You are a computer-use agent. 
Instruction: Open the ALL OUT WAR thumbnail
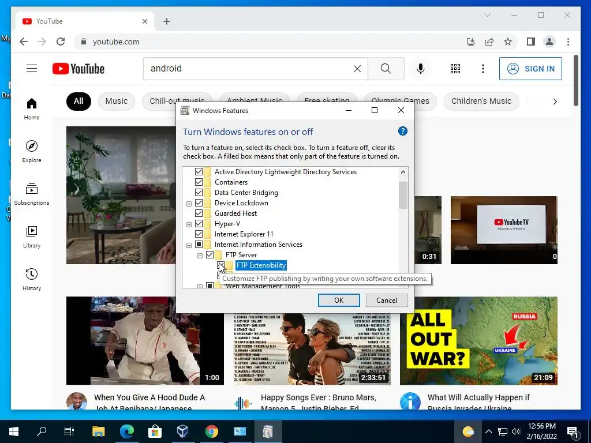point(478,340)
